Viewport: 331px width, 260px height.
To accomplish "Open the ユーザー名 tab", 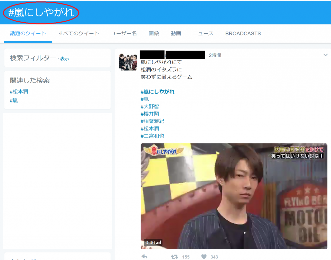I will click(x=124, y=33).
